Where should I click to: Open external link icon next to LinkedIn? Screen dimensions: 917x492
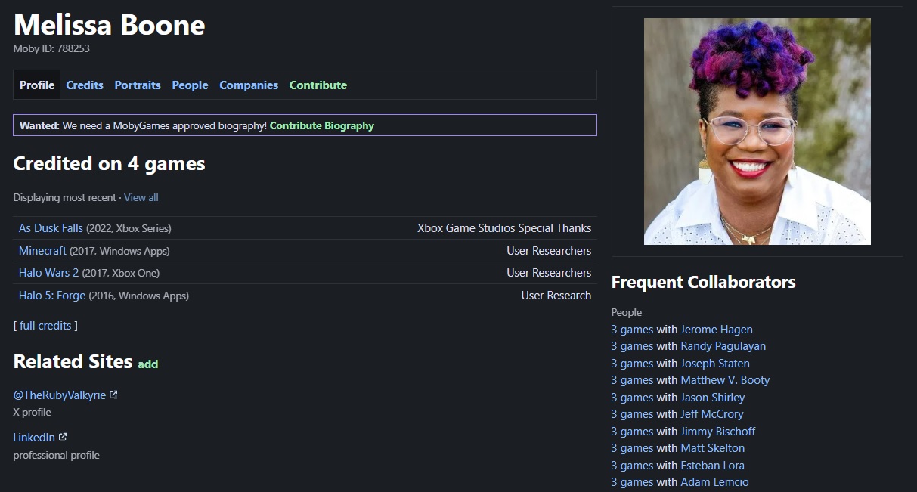coord(63,437)
